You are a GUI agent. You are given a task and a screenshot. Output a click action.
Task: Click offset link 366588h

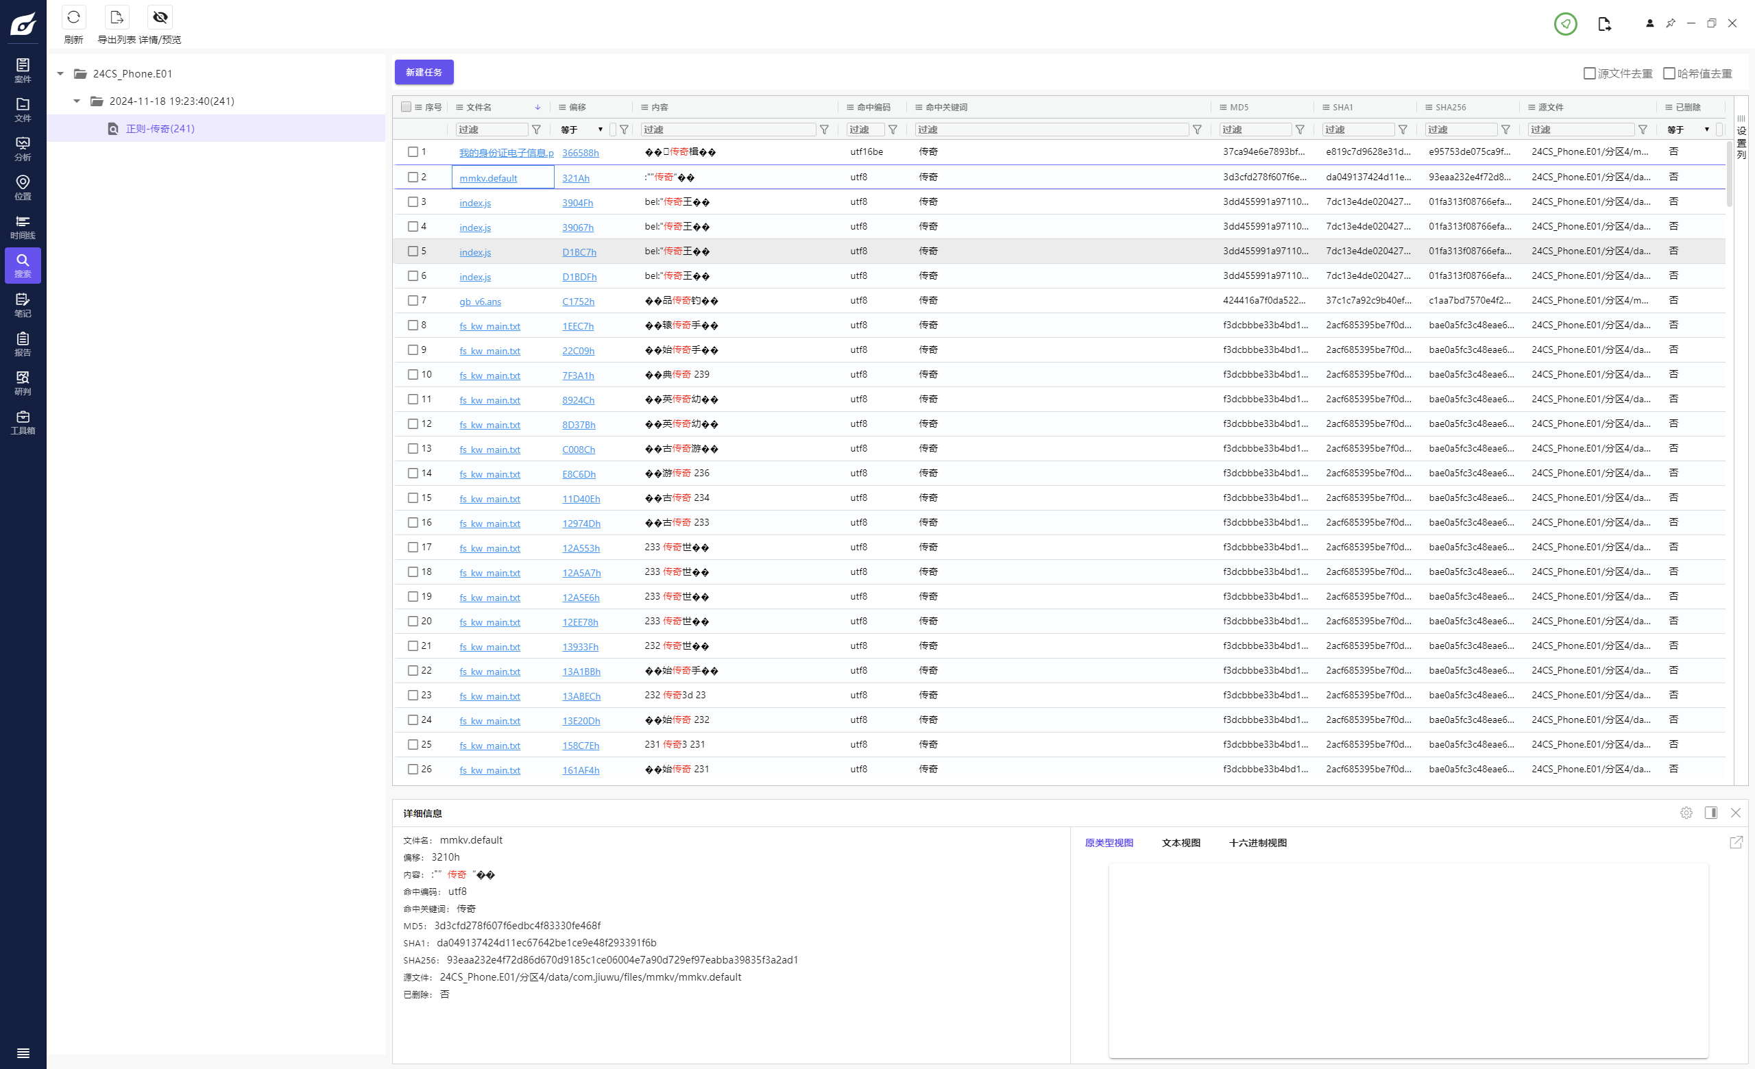point(581,153)
